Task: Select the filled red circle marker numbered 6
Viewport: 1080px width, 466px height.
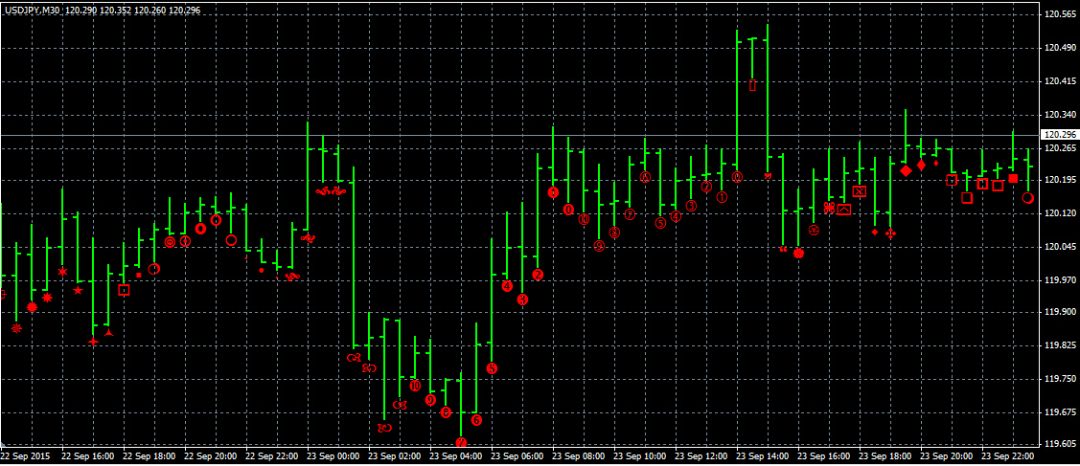Action: pyautogui.click(x=476, y=420)
